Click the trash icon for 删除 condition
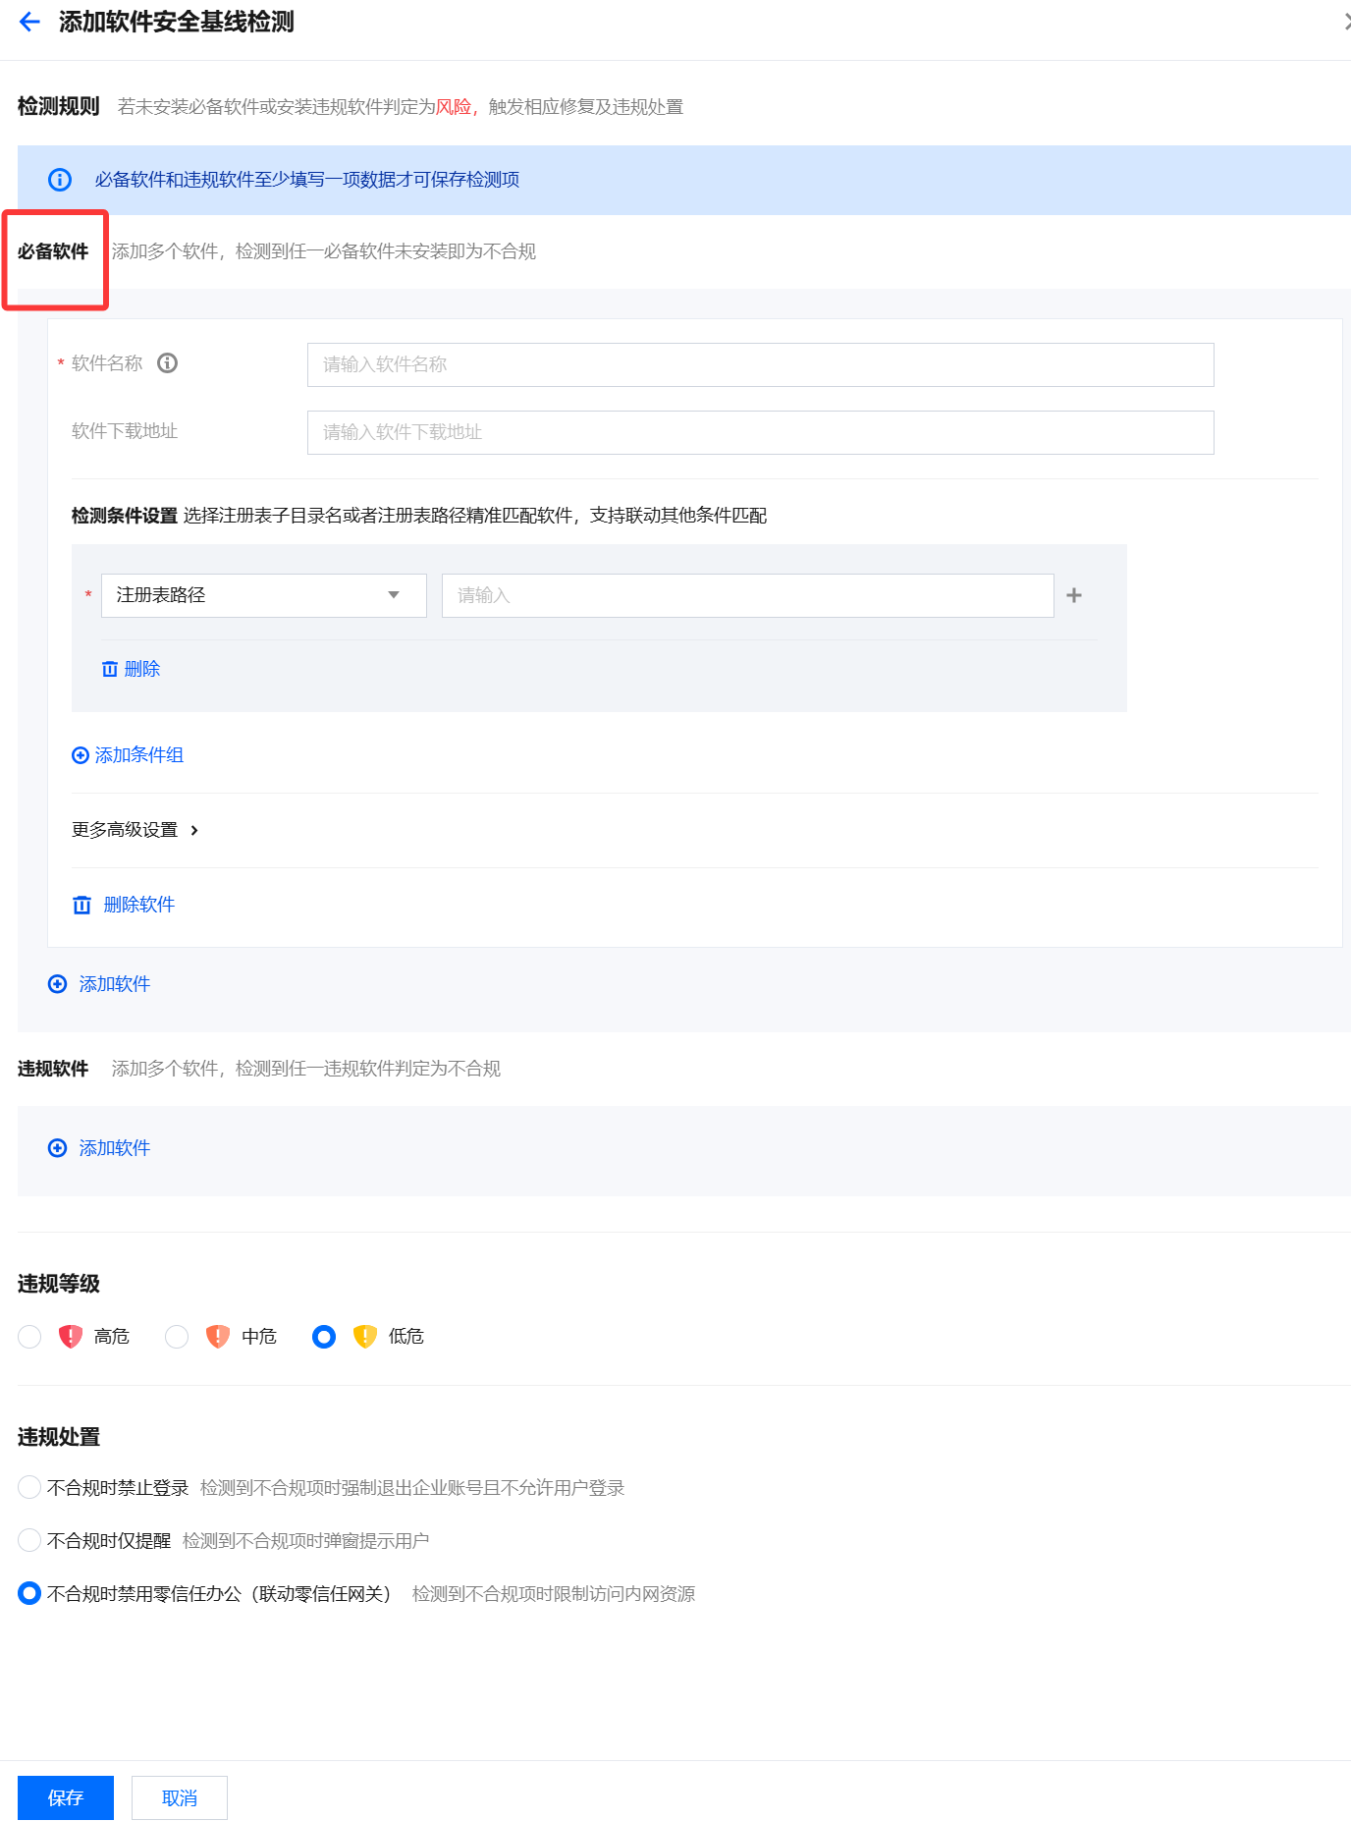1351x1821 pixels. [110, 669]
